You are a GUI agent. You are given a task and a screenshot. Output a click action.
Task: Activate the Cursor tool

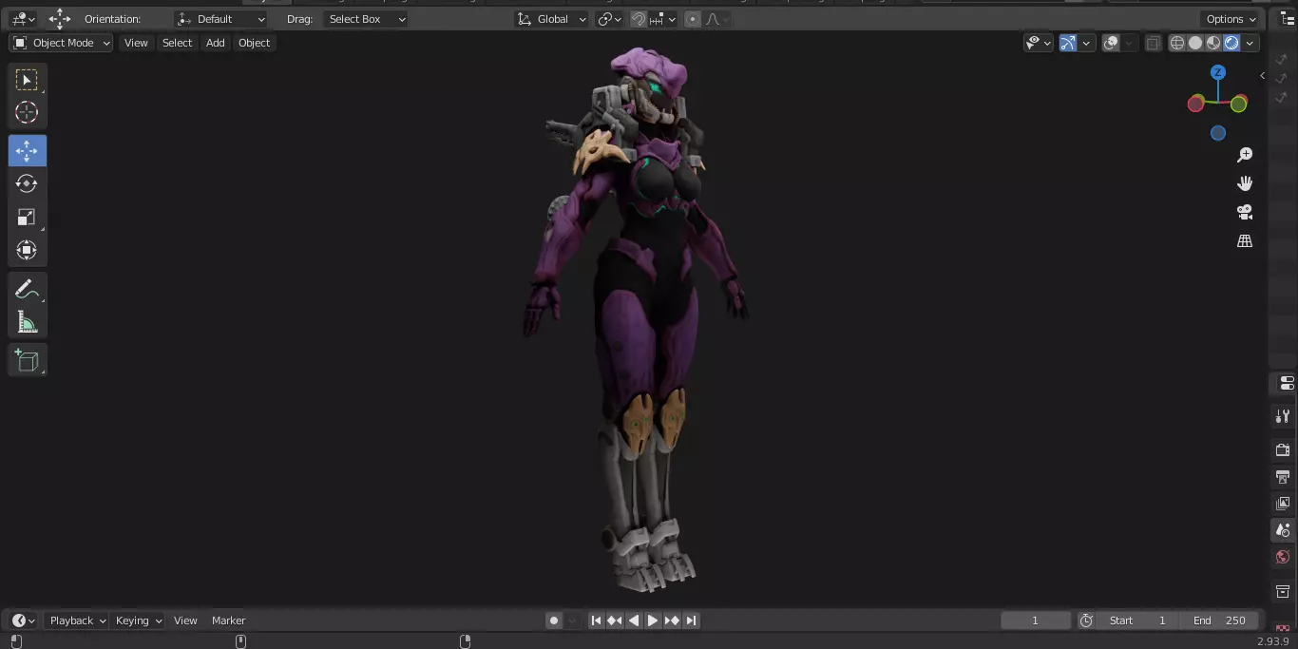click(x=27, y=112)
